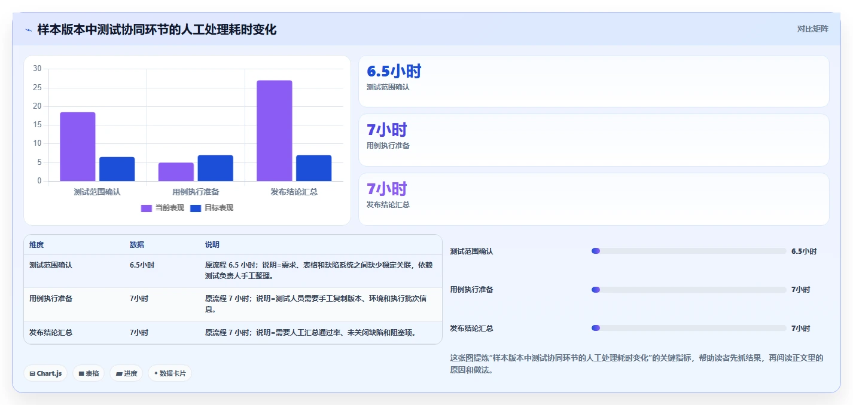Viewport: 853px width, 405px height.
Task: Click description mentioning 人工汇总通过率
Action: point(310,333)
